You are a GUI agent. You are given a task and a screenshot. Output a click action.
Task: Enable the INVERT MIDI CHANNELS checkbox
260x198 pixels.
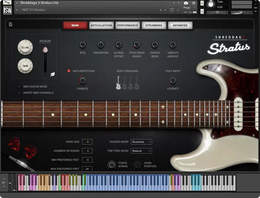point(19,93)
